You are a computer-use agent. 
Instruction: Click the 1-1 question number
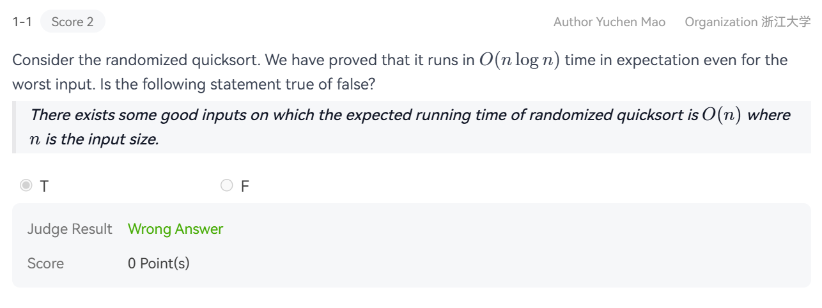[22, 22]
